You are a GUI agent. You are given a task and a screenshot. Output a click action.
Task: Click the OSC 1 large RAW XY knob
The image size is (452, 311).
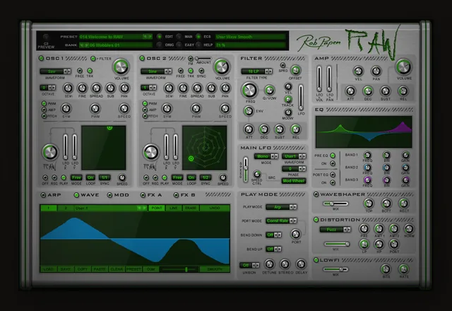pyautogui.click(x=50, y=152)
